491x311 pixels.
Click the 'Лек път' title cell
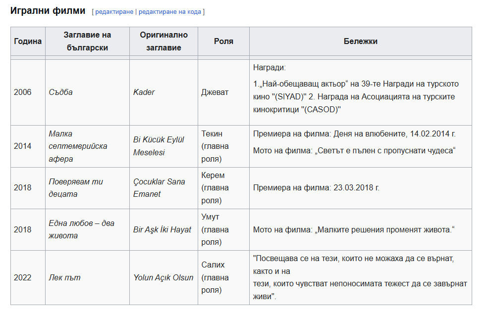tap(64, 278)
